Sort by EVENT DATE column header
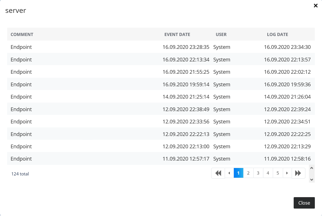 pos(177,35)
